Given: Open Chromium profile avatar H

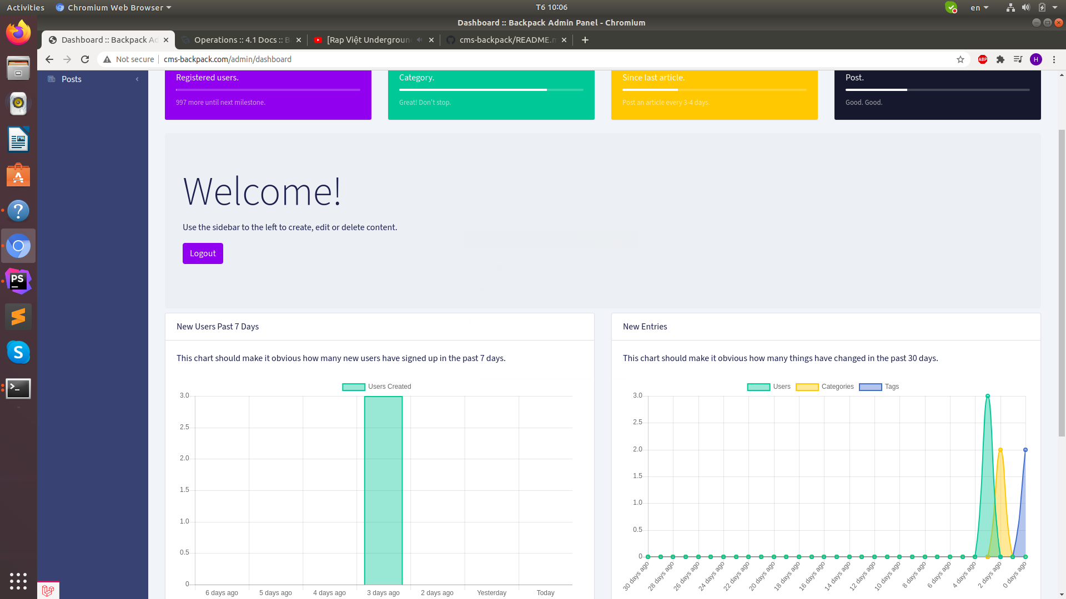Looking at the screenshot, I should tap(1035, 59).
